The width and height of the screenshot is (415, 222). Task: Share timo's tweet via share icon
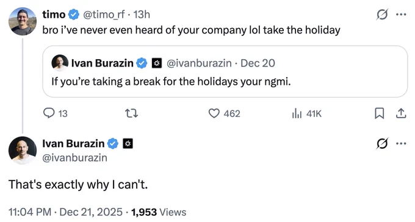(x=401, y=113)
